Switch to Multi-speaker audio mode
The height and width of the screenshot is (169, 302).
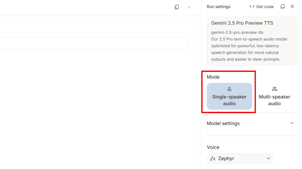pyautogui.click(x=274, y=100)
